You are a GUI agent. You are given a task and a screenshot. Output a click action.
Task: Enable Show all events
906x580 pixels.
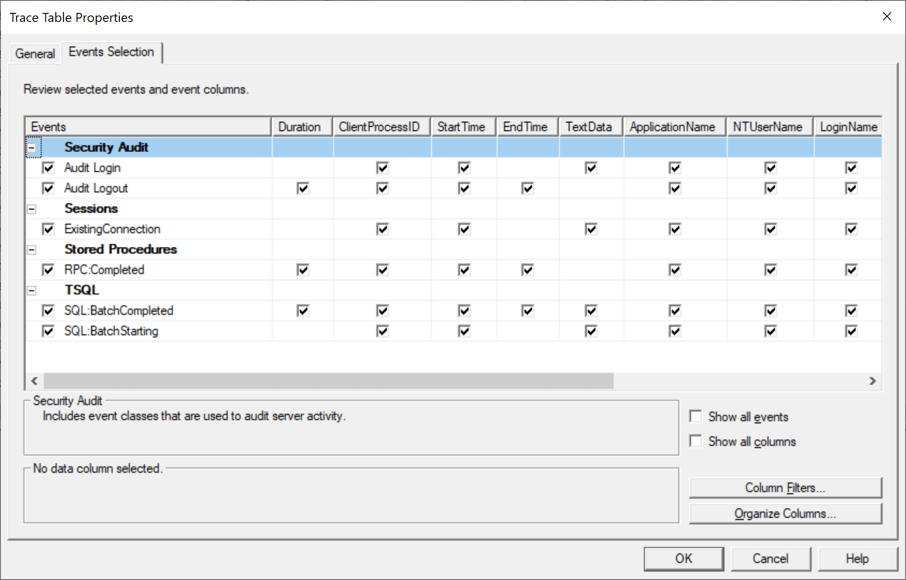(696, 416)
